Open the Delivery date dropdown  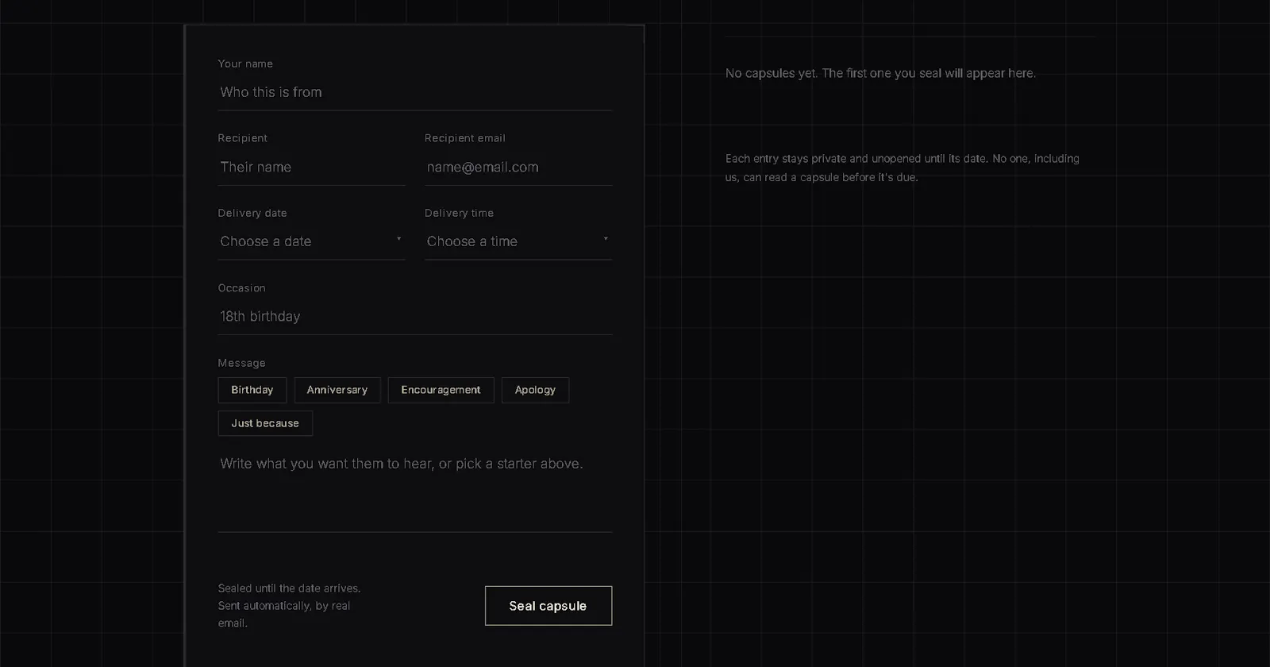[x=312, y=241]
